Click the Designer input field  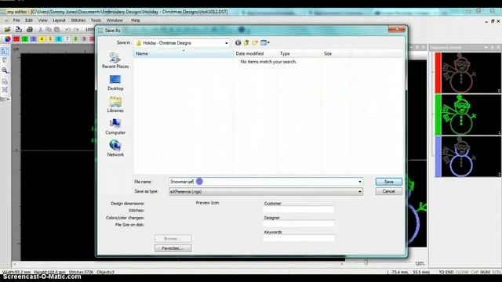298,224
